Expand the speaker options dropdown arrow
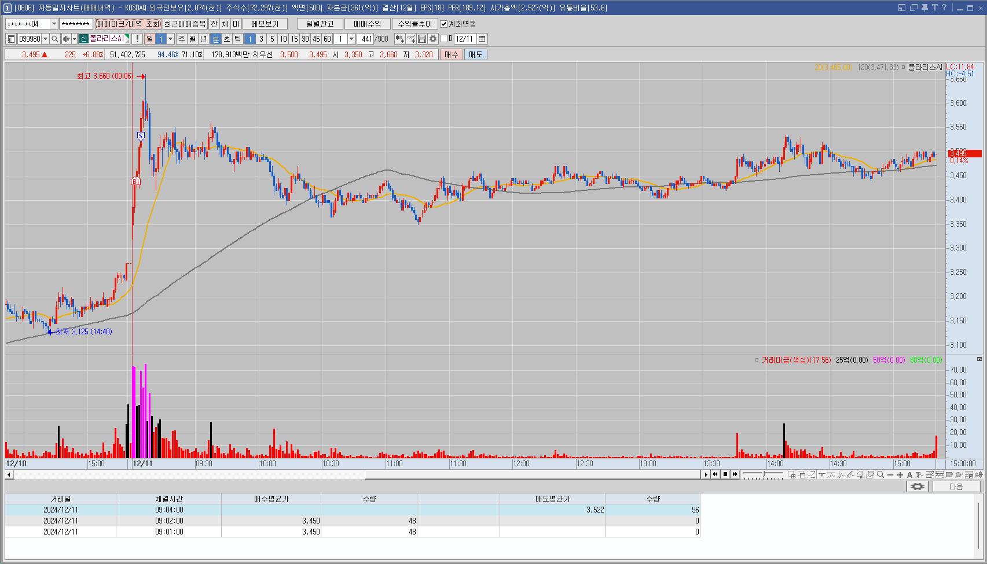This screenshot has width=987, height=564. [74, 39]
